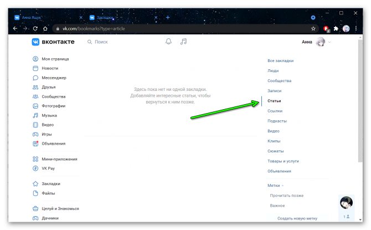This screenshot has height=230, width=371.
Task: Select Подкасты bookmarks filter
Action: [x=277, y=121]
